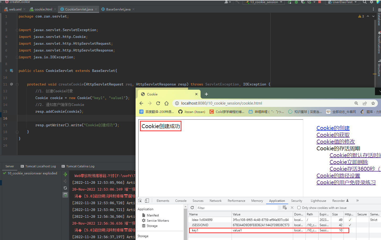This screenshot has width=381, height=240.
Task: Click the share page icon in address bar
Action: [x=365, y=103]
